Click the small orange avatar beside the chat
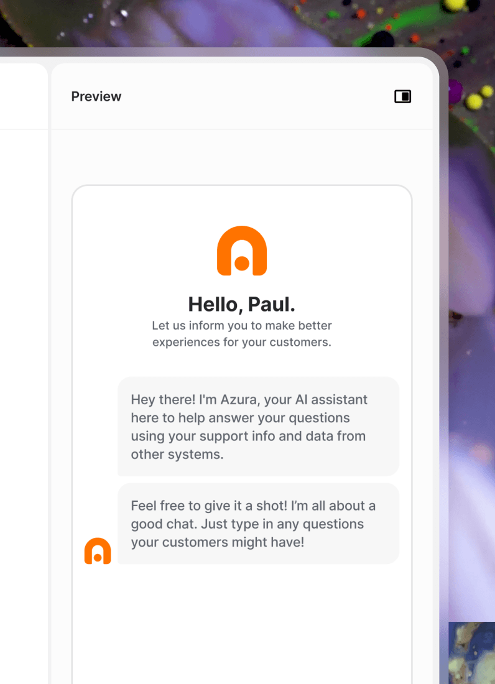Viewport: 495px width, 684px height. (x=98, y=550)
